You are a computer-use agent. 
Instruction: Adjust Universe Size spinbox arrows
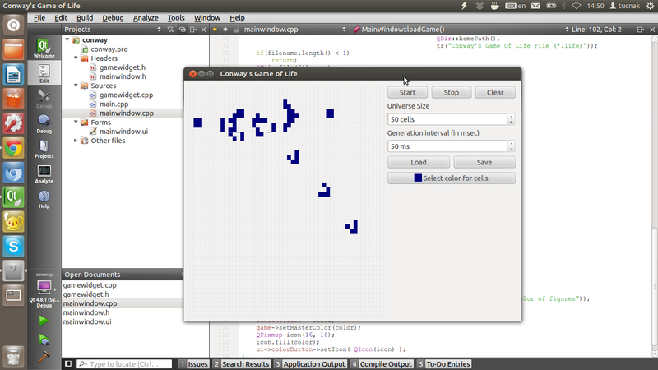[x=511, y=119]
